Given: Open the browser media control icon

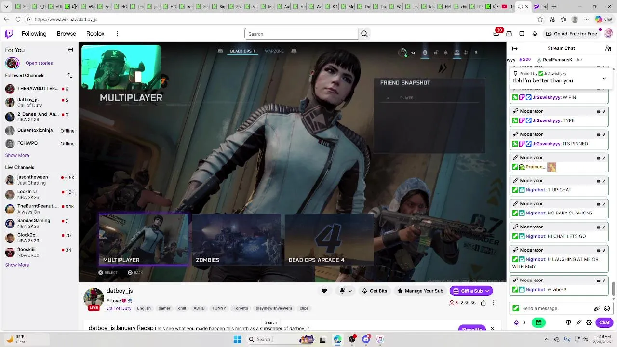Looking at the screenshot, I should 552,19.
